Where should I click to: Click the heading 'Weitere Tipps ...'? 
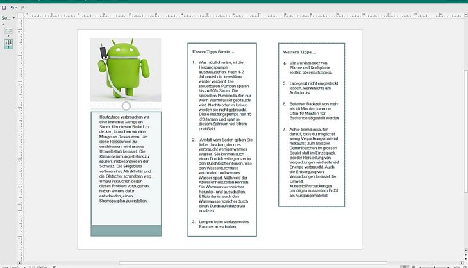299,52
